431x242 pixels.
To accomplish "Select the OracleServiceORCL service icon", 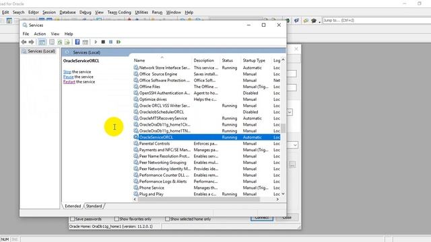I will coord(136,137).
